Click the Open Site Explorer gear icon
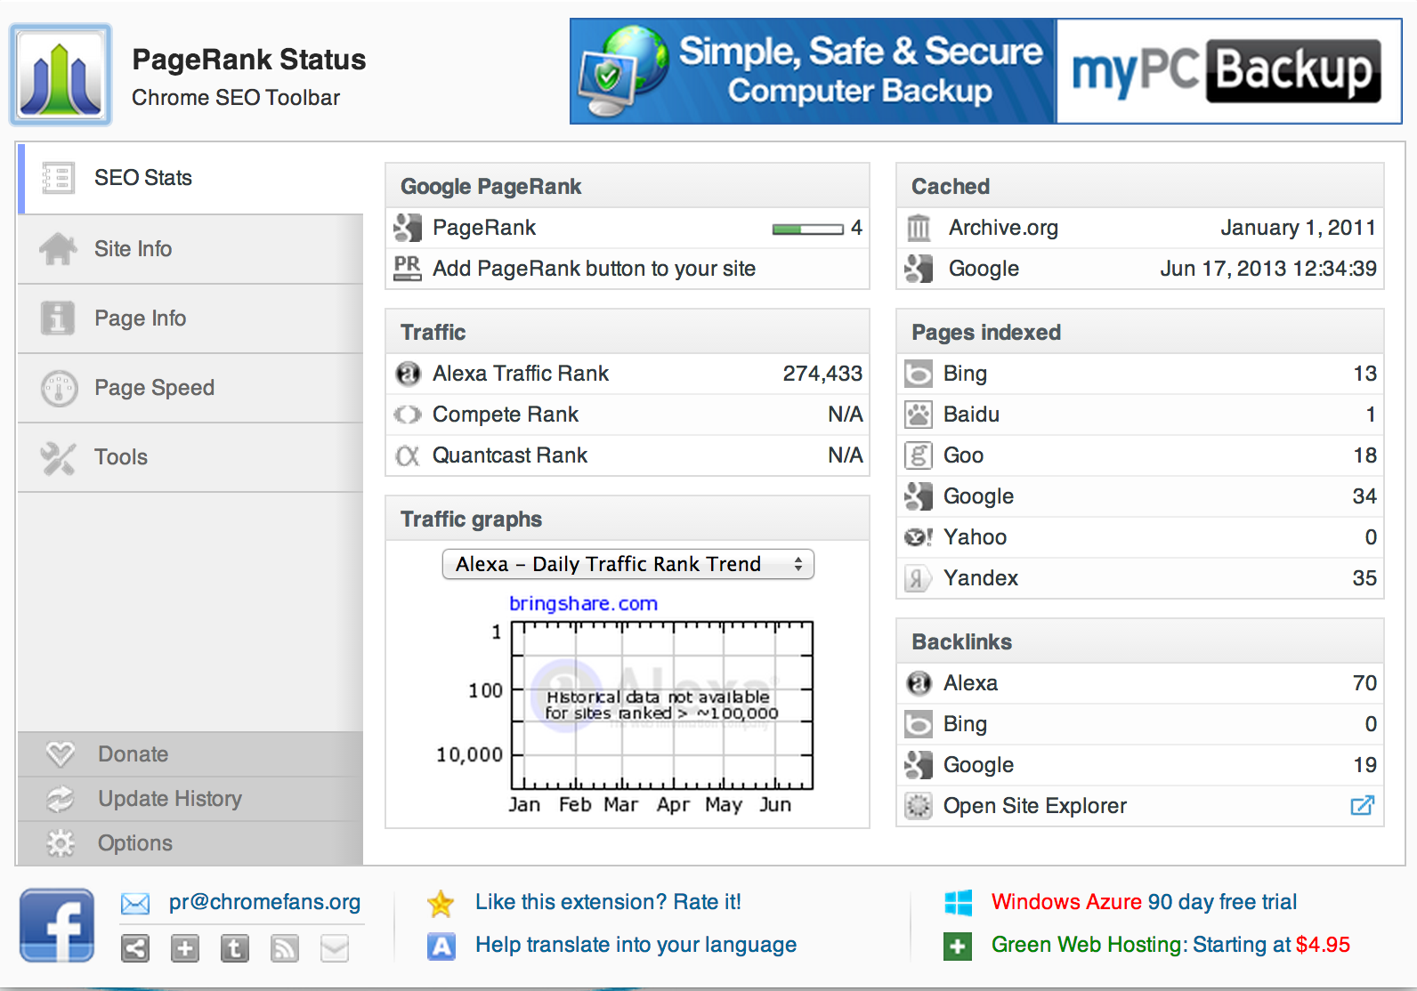Image resolution: width=1417 pixels, height=991 pixels. pos(919,806)
